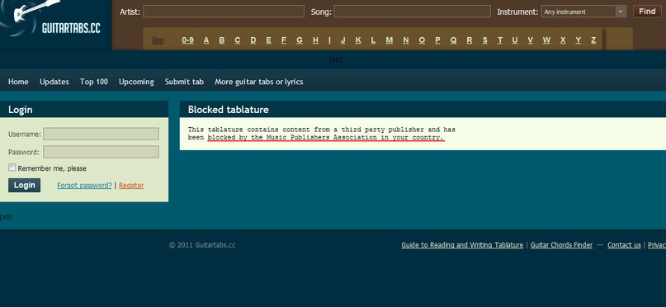Browse artists starting with letter R
The image size is (666, 307).
(470, 40)
